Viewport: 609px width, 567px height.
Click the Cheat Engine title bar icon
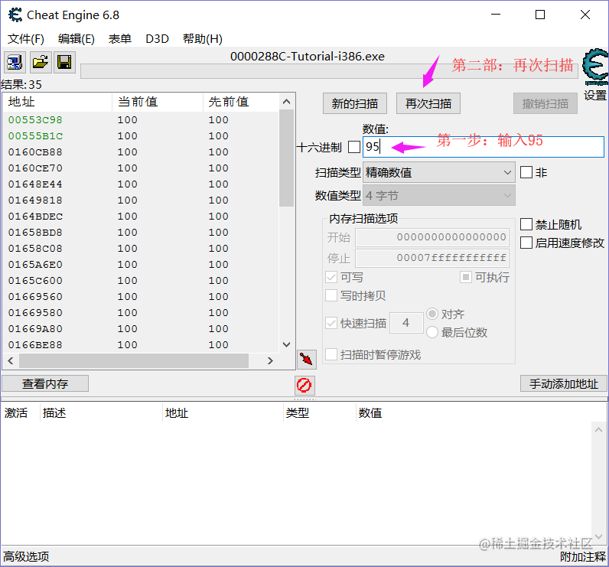tap(15, 15)
